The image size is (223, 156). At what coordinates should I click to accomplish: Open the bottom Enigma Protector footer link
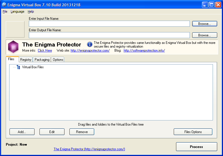tap(89, 149)
